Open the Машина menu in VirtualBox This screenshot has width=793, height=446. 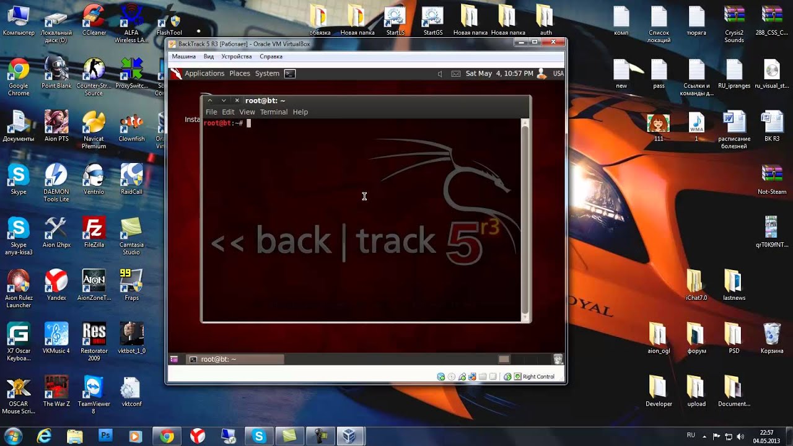pyautogui.click(x=183, y=56)
